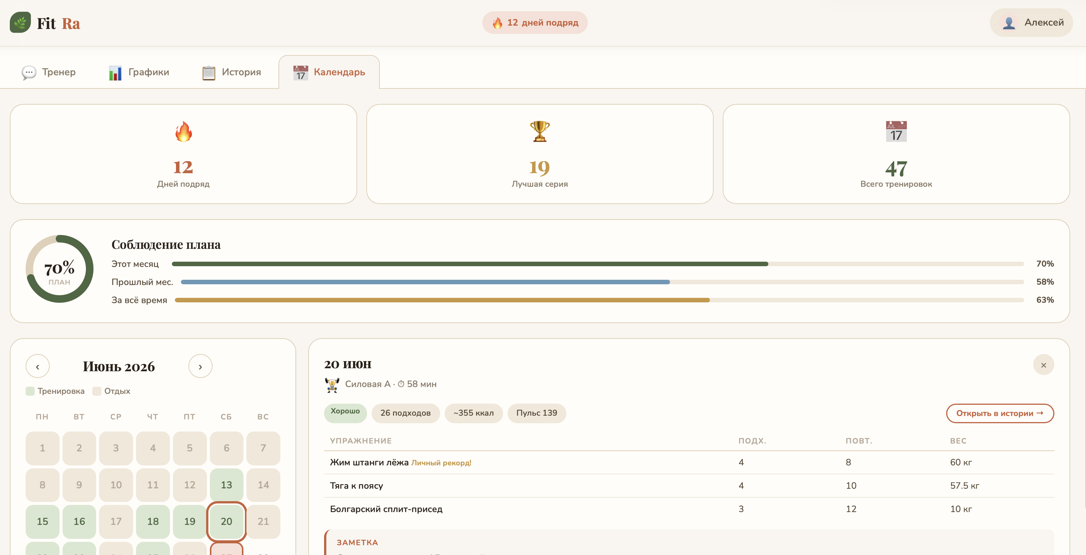
Task: Click the Болгарский сплит-присед exercise row
Action: (689, 509)
